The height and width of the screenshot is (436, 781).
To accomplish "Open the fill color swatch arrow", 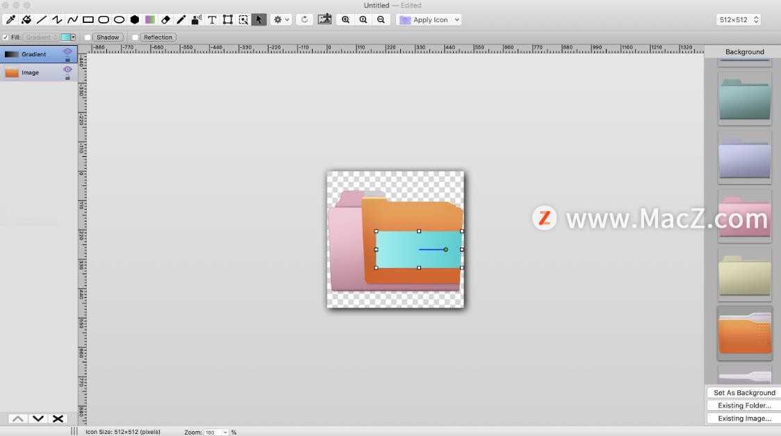I will 73,37.
